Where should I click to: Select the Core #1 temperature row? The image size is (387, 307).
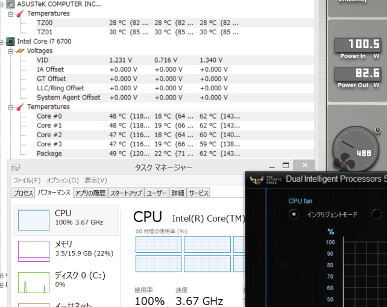(x=175, y=126)
